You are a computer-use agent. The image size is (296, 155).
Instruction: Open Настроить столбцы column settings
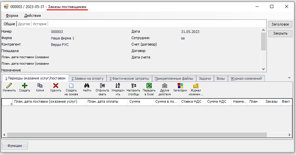(133, 86)
